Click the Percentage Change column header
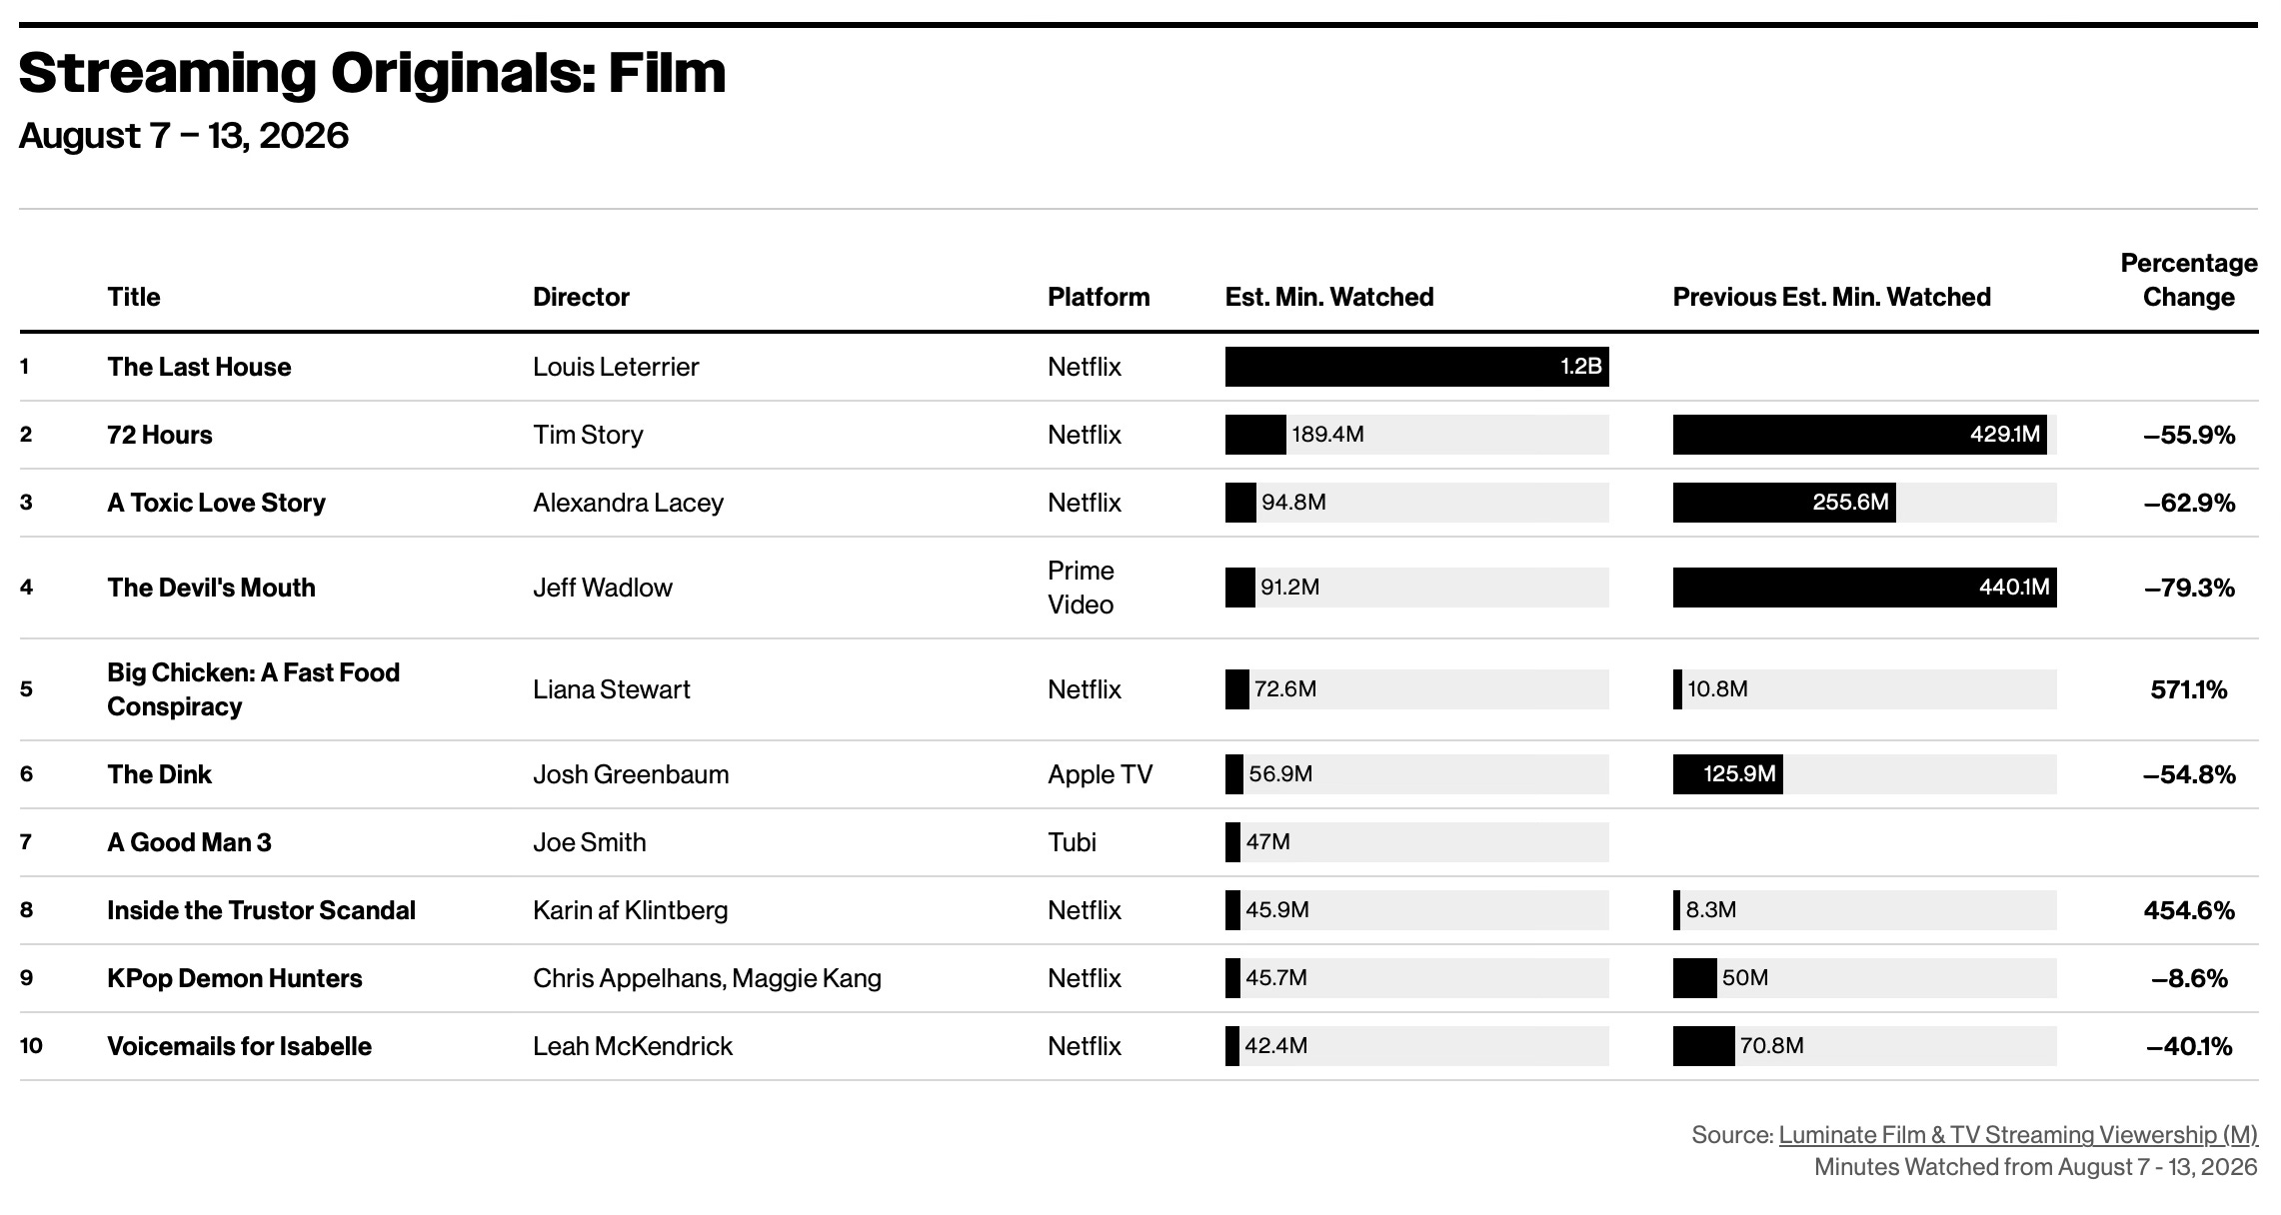The width and height of the screenshot is (2281, 1215). 2189,280
